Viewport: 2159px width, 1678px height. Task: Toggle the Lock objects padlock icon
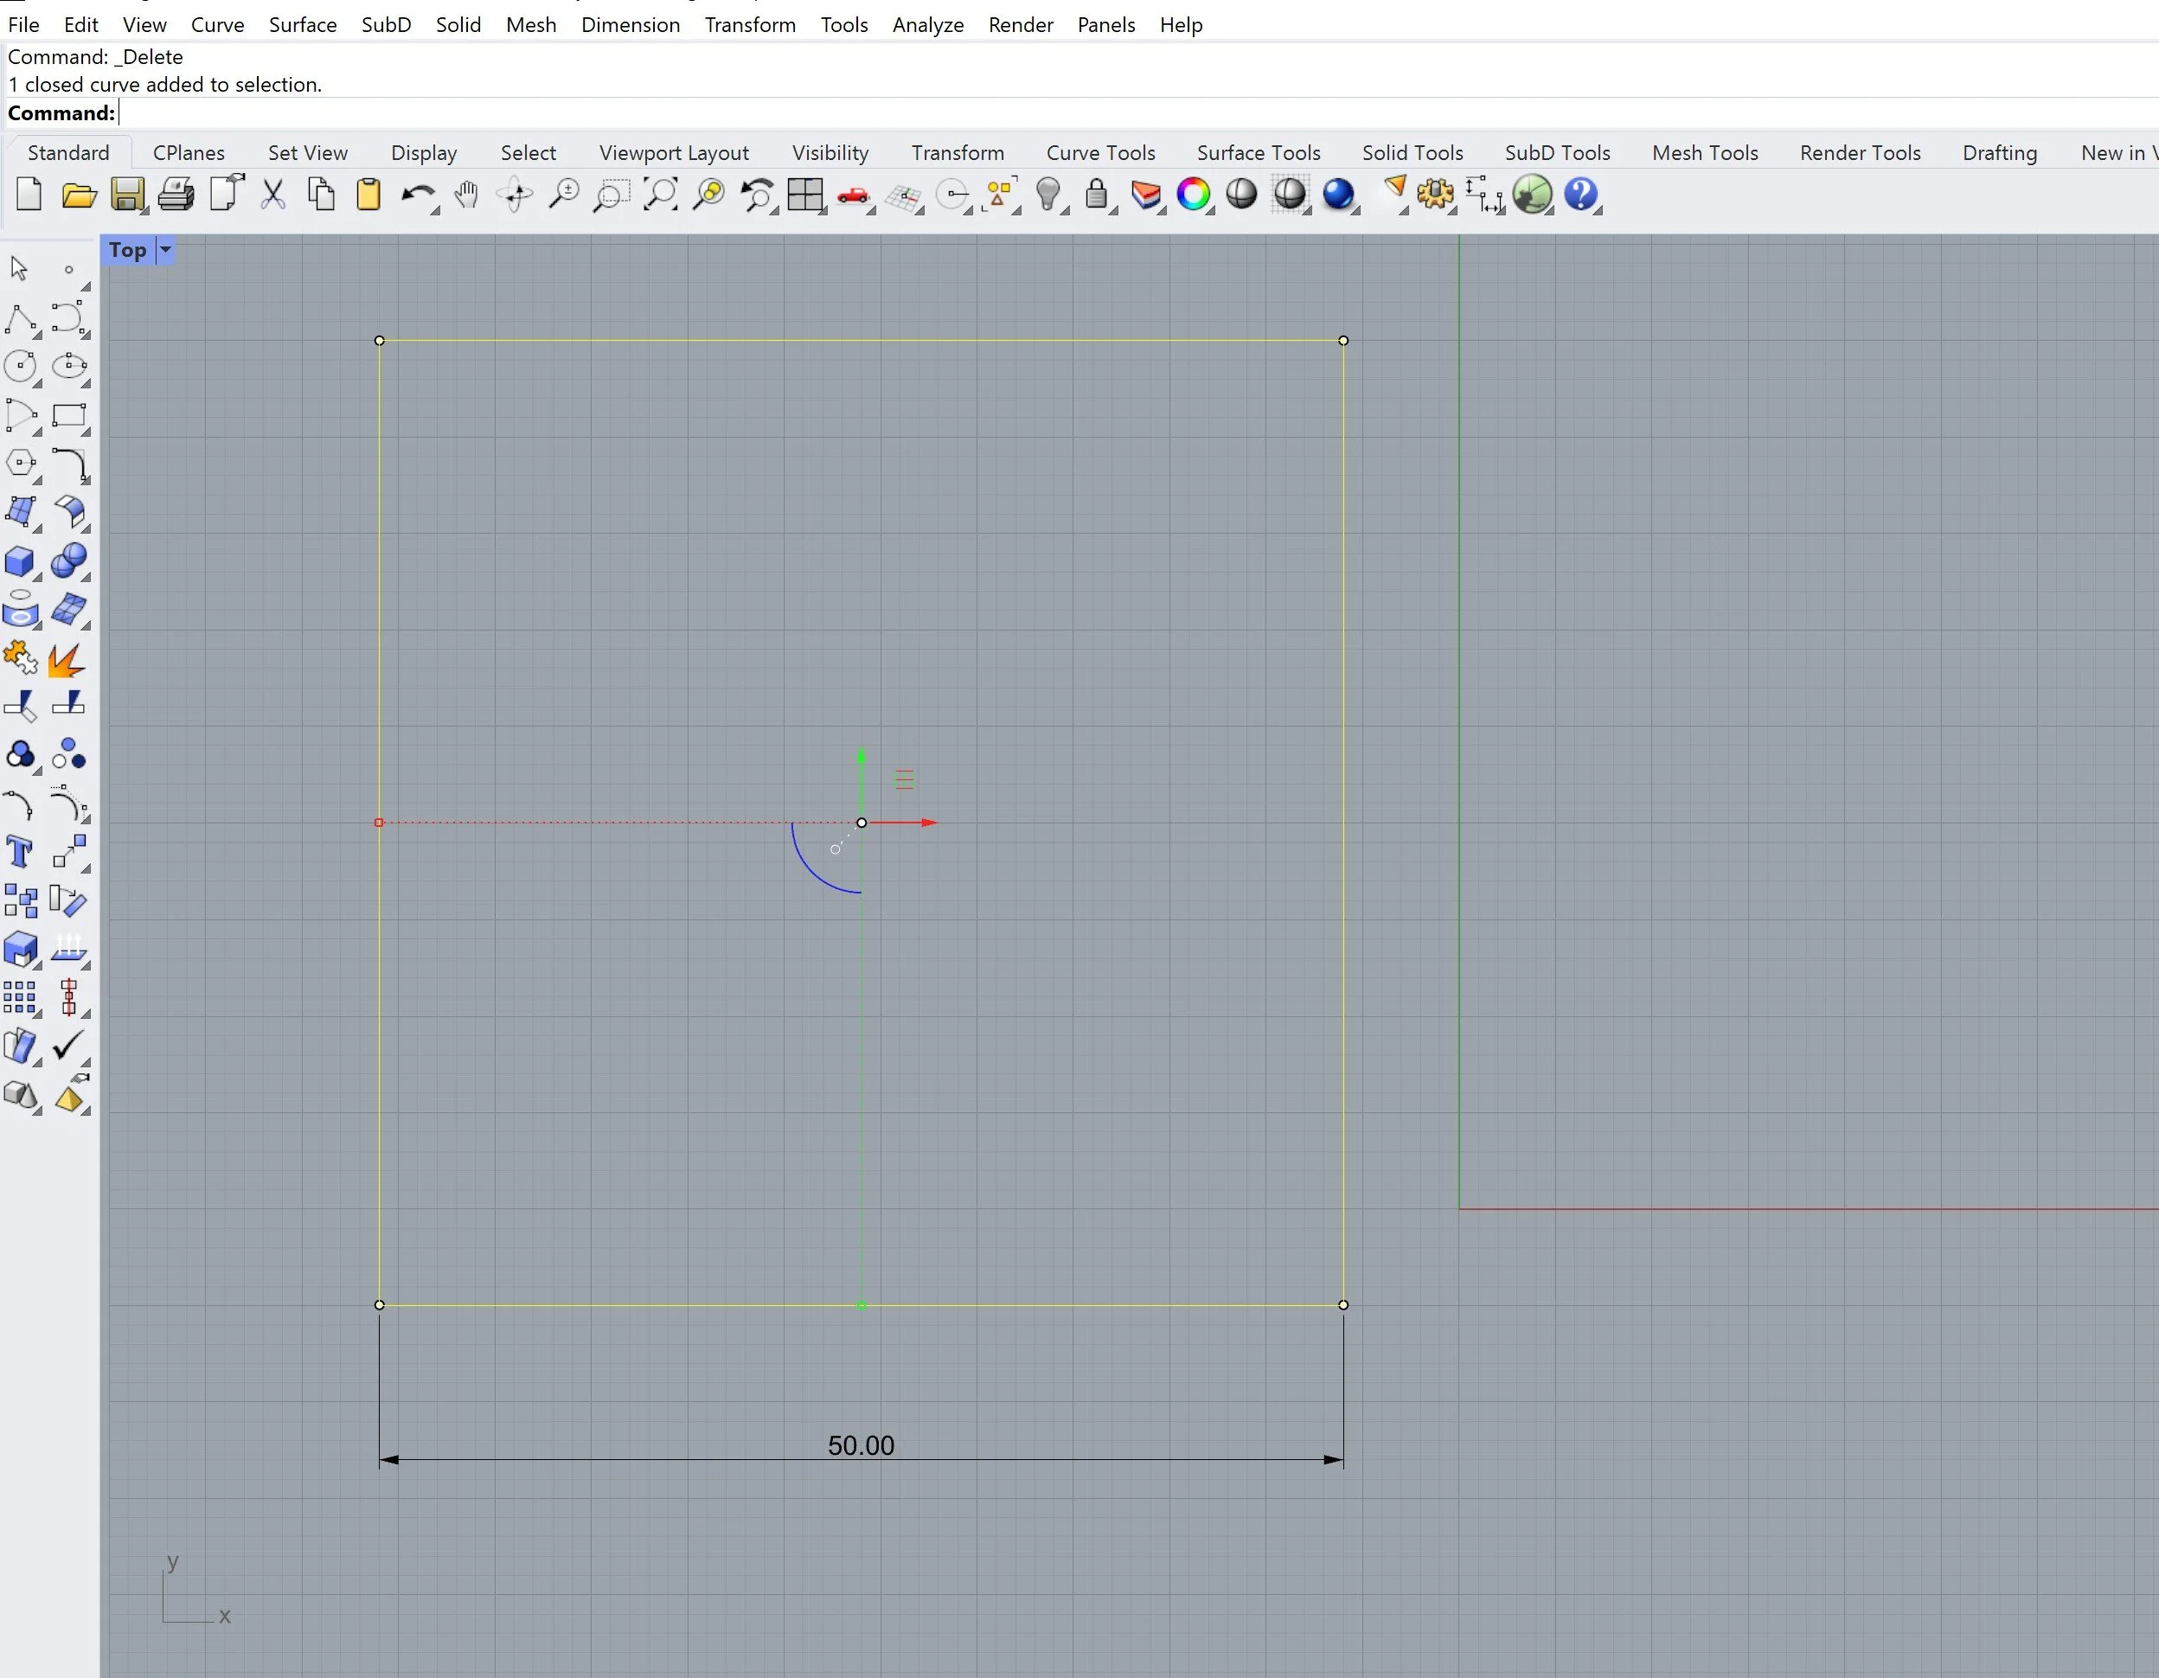pyautogui.click(x=1095, y=194)
